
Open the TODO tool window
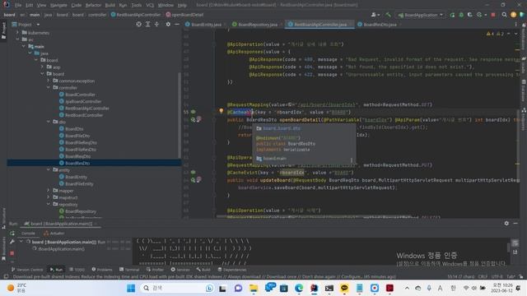[77, 270]
